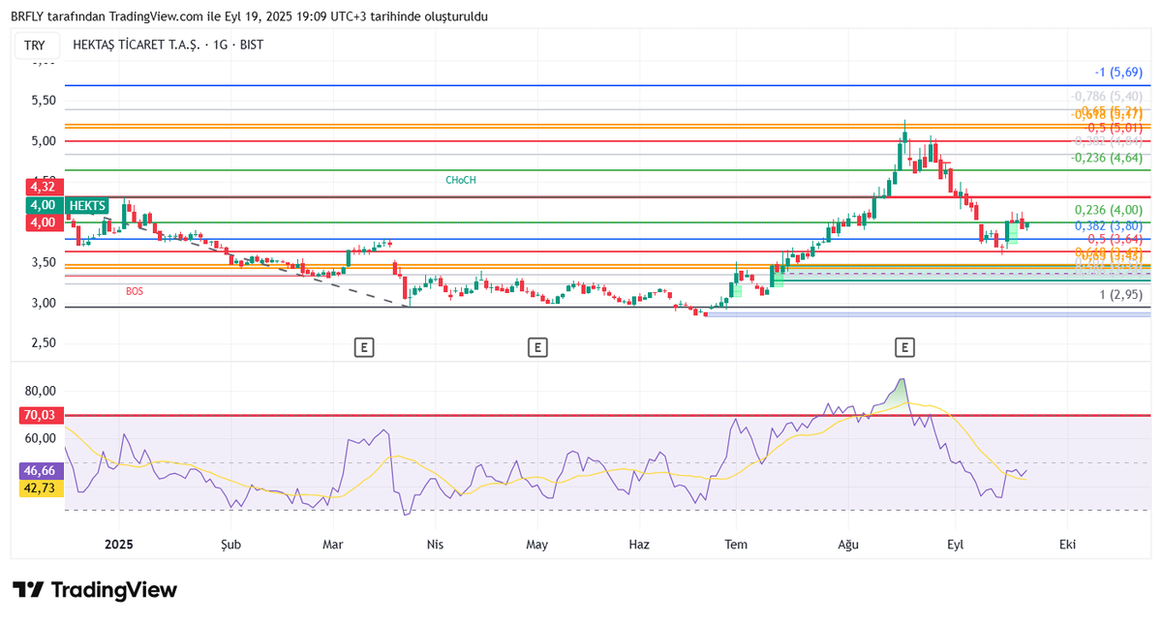
Task: Click the "Ağu" label on the time axis
Action: pyautogui.click(x=847, y=545)
